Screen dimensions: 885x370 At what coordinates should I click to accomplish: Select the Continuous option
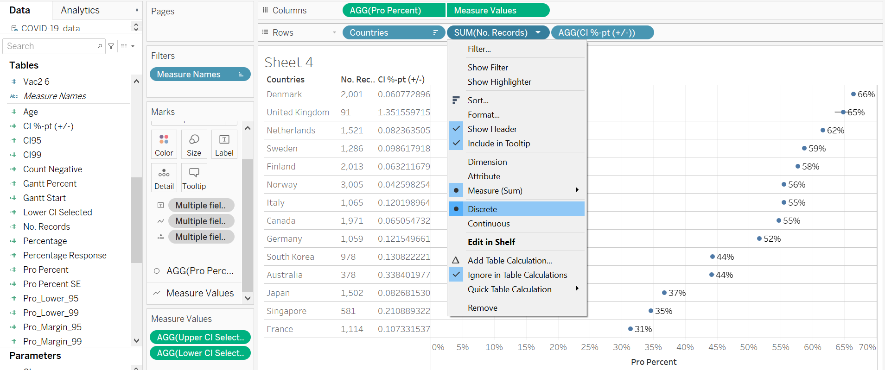point(489,224)
